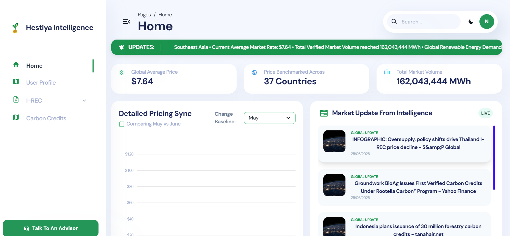Click the LIVE badge
The image size is (510, 236).
click(485, 113)
